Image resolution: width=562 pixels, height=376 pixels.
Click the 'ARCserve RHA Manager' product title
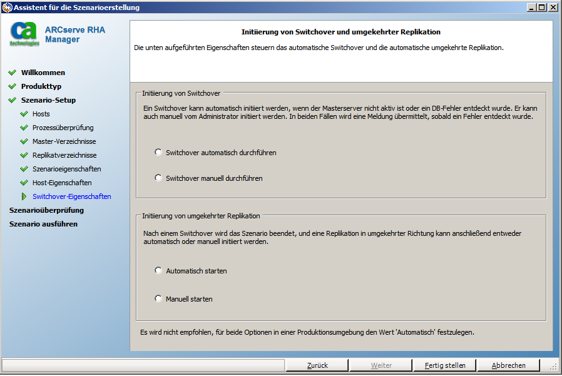75,34
